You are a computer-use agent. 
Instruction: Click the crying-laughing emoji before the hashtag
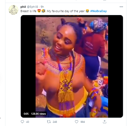tap(87, 11)
